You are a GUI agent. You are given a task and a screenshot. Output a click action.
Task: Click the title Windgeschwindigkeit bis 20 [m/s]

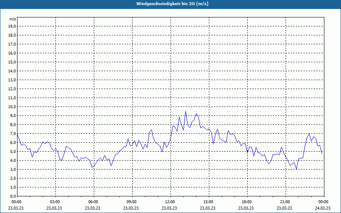[x=172, y=4]
